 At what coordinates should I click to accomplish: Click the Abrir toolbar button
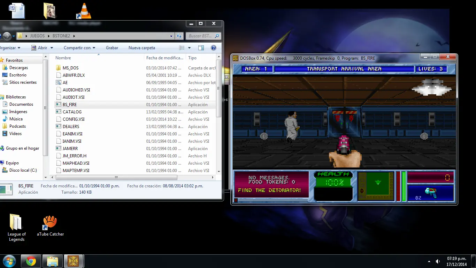(39, 48)
